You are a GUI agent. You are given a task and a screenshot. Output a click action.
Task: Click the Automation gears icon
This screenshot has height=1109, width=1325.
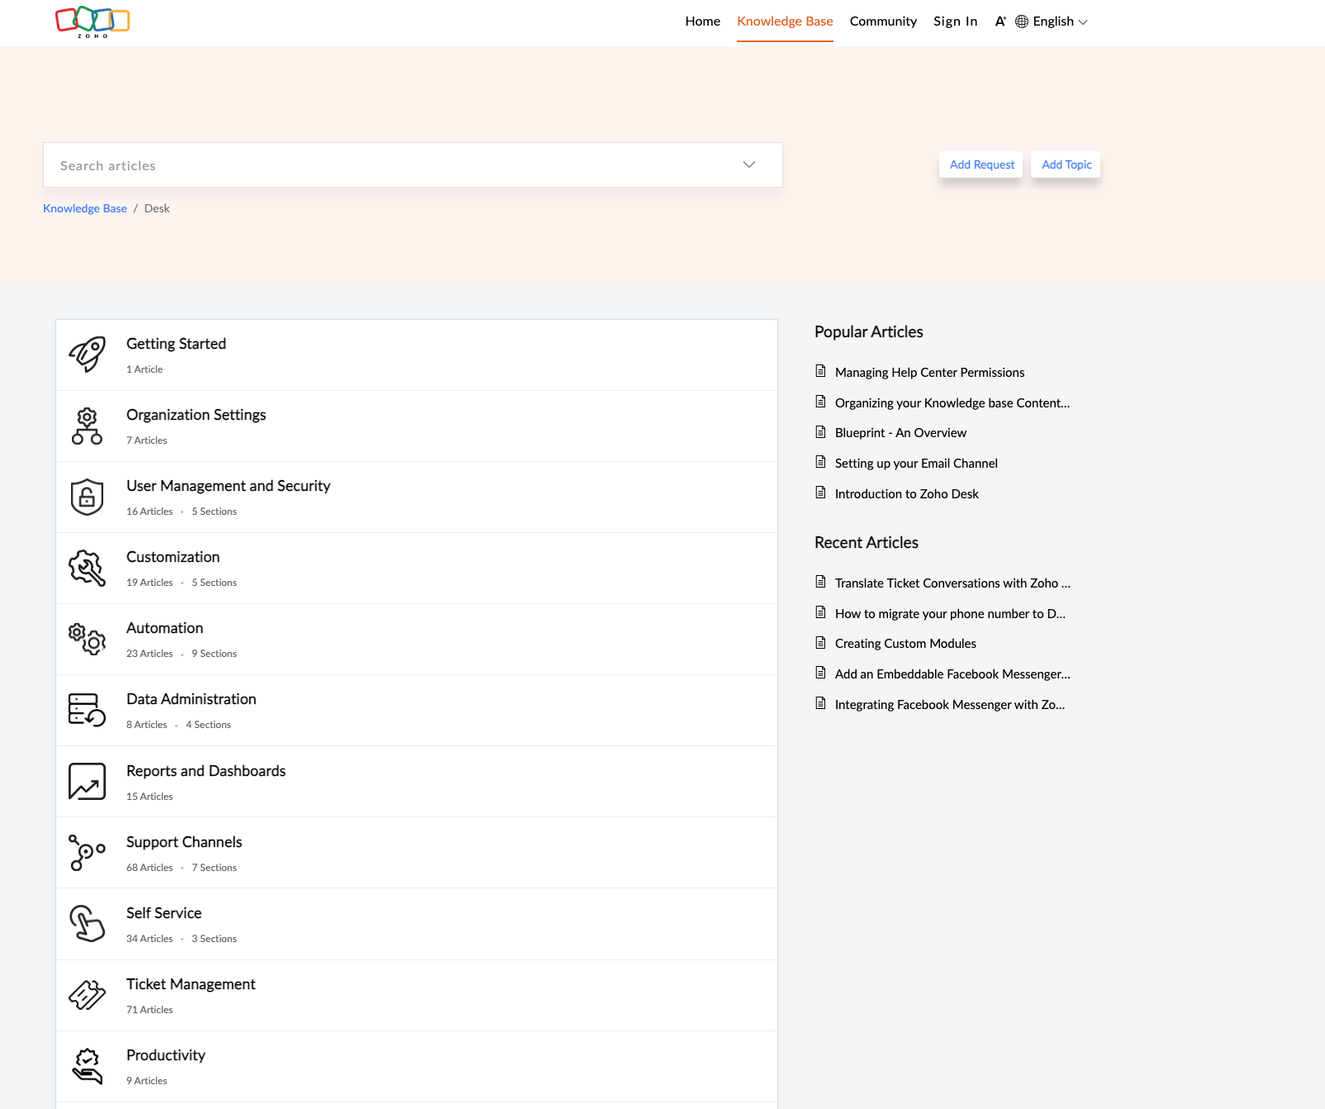point(87,639)
